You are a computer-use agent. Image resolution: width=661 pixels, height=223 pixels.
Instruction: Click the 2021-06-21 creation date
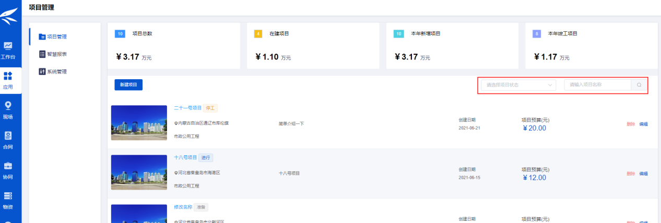pyautogui.click(x=469, y=128)
